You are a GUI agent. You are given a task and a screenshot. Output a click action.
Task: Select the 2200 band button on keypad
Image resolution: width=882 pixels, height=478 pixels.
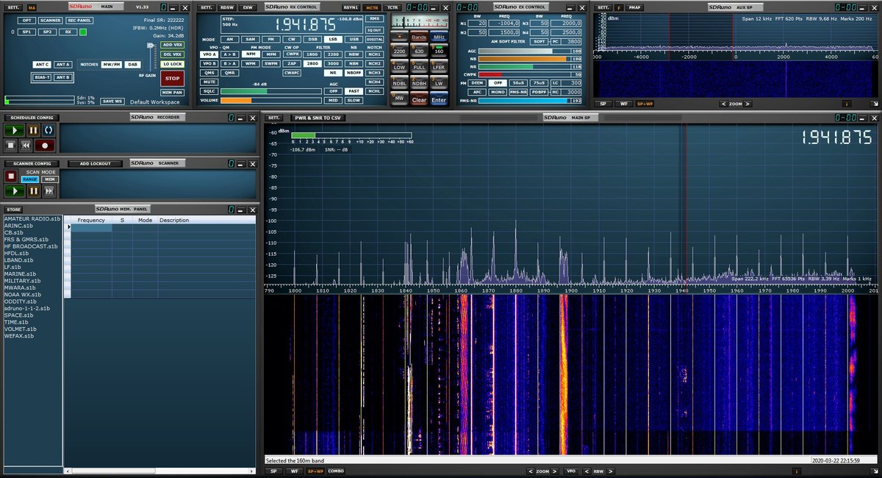(x=399, y=51)
